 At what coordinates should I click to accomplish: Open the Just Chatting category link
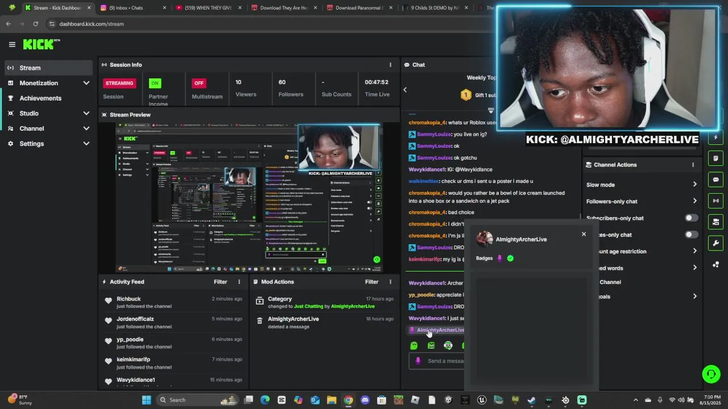tap(308, 306)
